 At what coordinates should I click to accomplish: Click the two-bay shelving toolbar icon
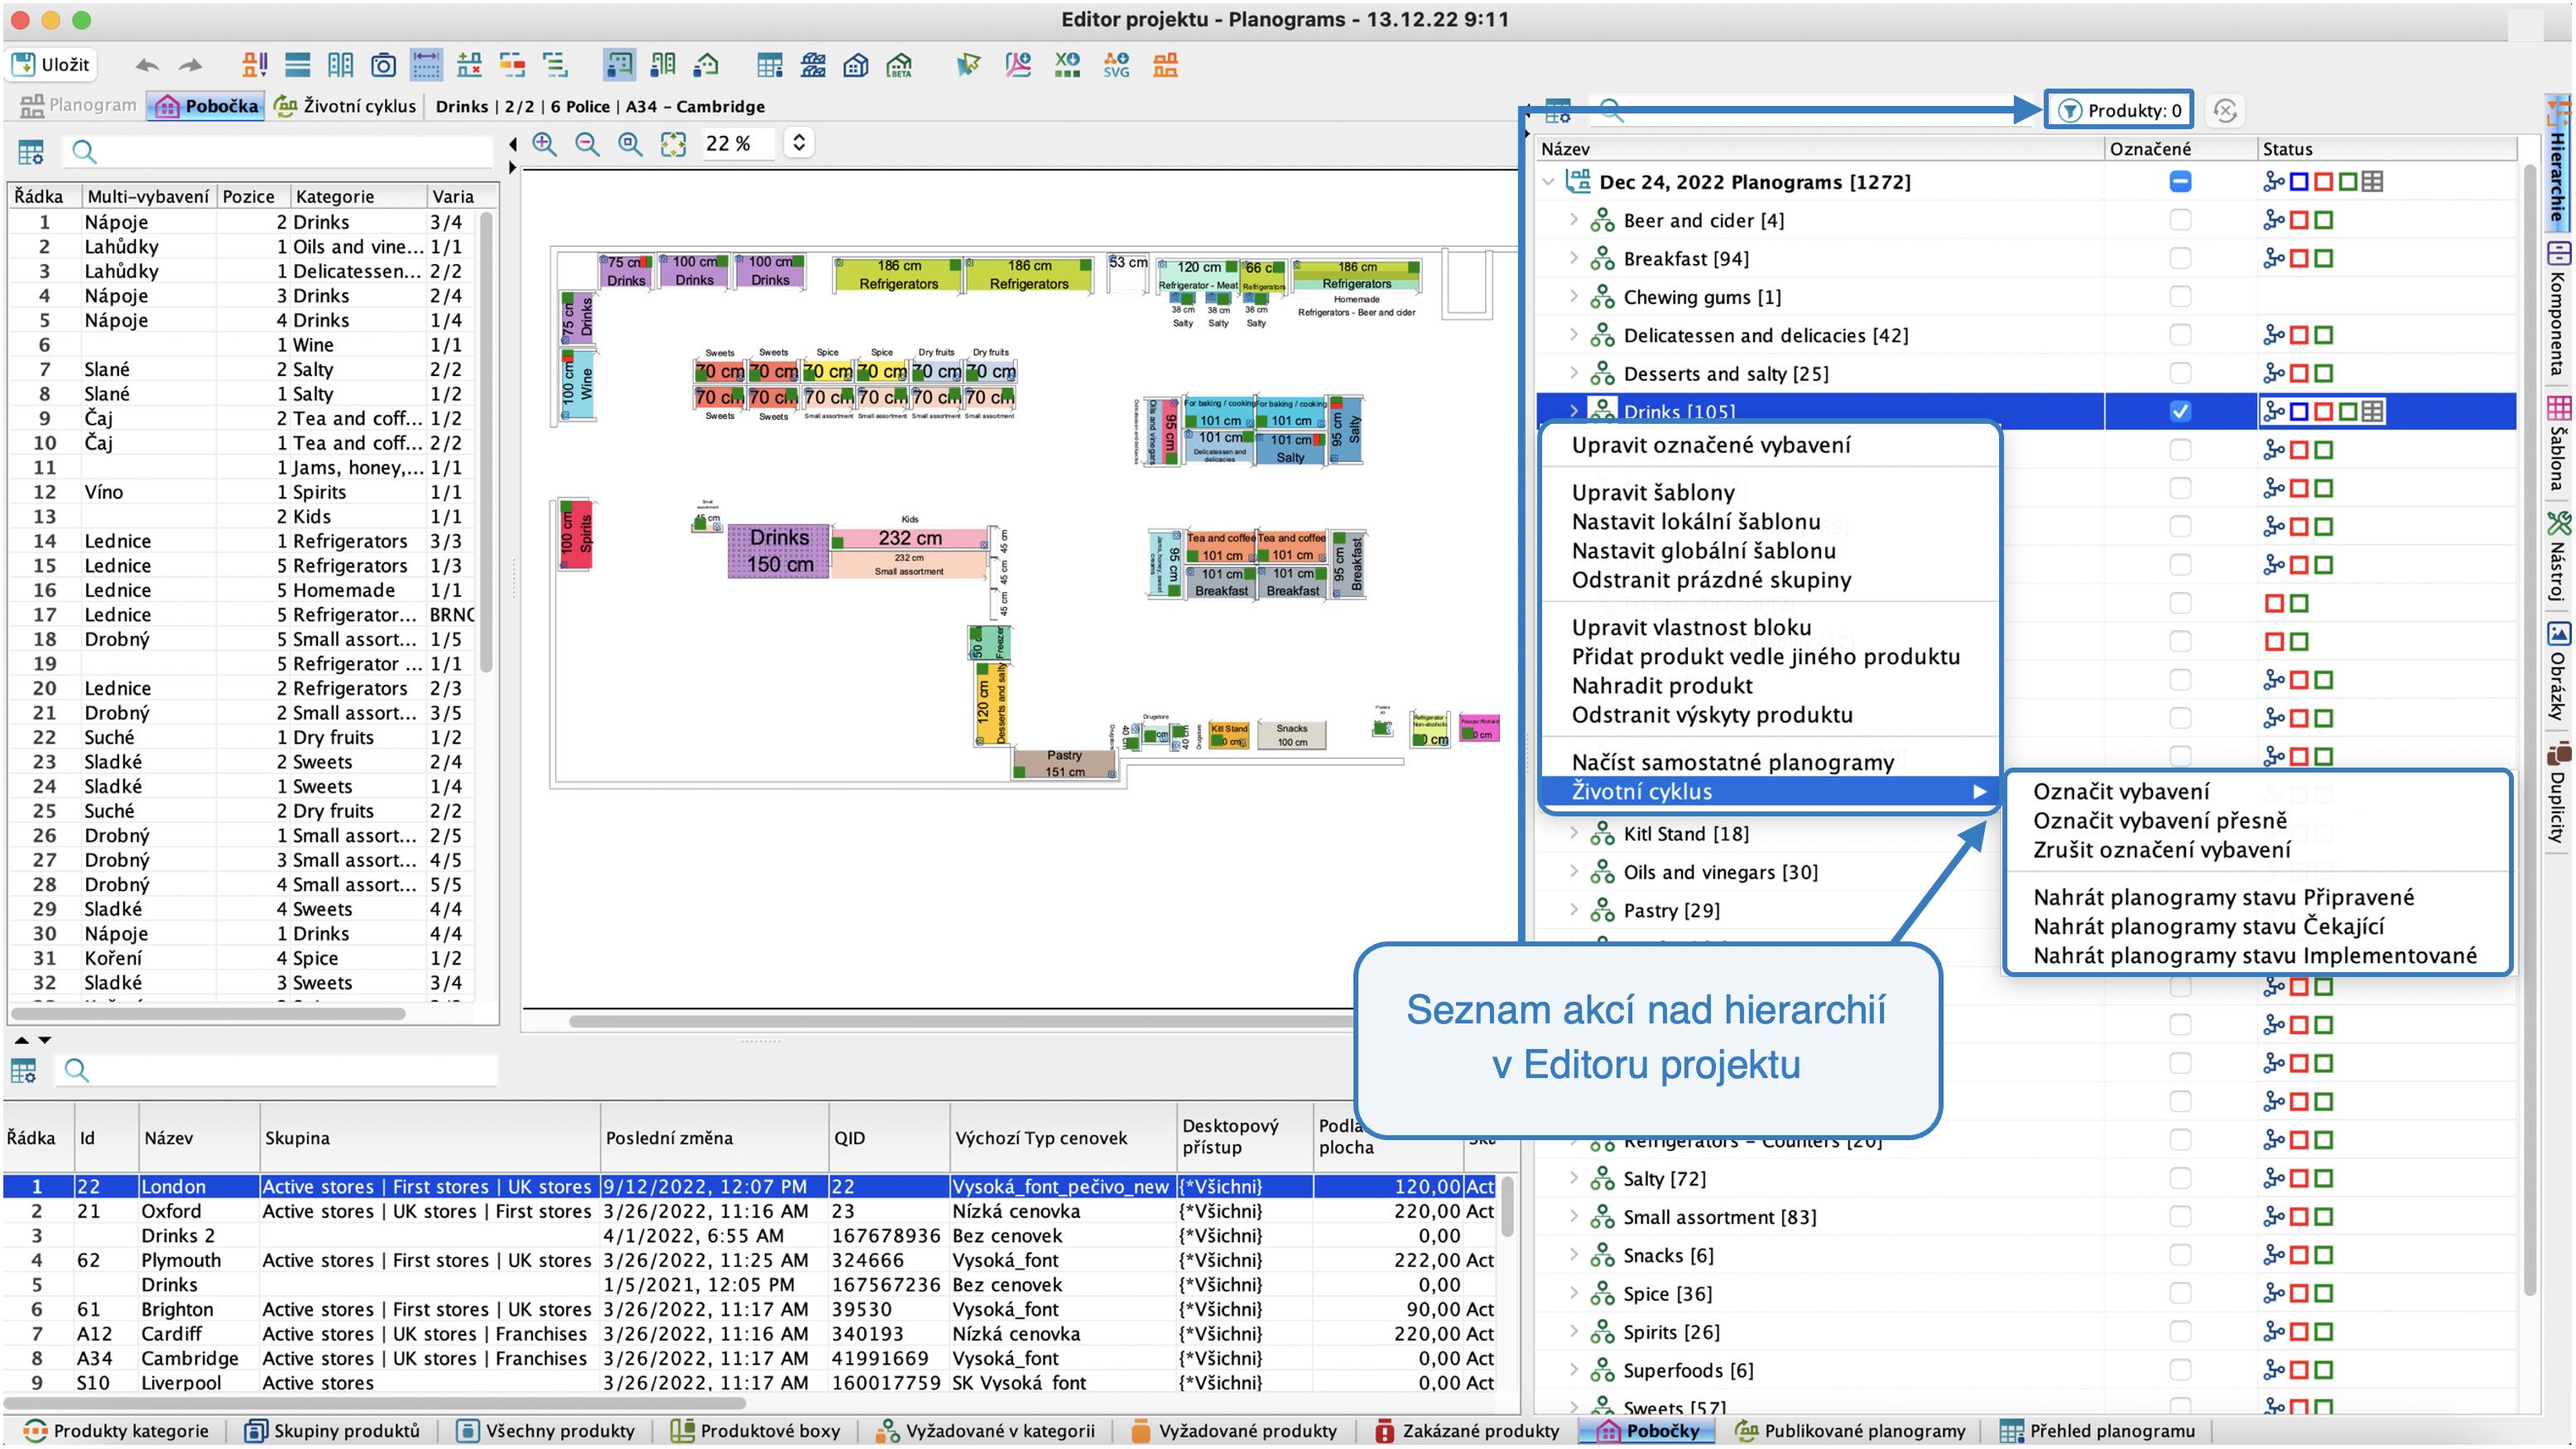click(x=340, y=65)
